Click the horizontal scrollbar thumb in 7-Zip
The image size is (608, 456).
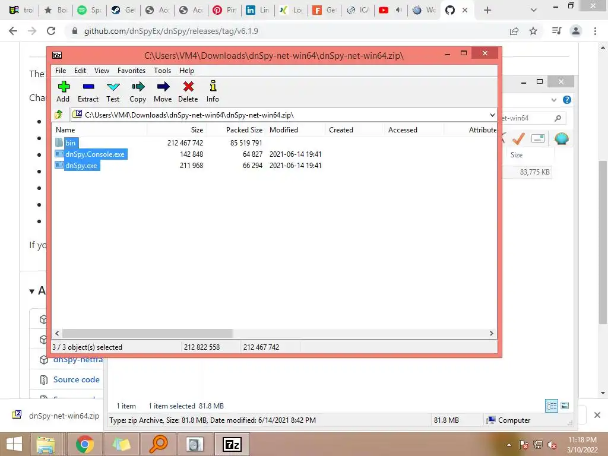point(147,334)
